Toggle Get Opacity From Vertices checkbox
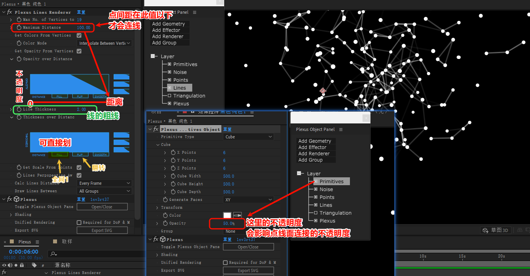Viewport: 530px width, 276px height. tap(79, 51)
